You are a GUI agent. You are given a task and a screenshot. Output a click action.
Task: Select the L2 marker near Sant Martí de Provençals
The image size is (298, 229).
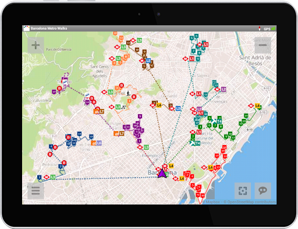coord(223,89)
